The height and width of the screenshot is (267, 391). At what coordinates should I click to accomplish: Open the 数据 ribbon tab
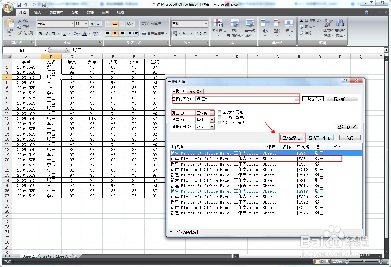tap(90, 13)
